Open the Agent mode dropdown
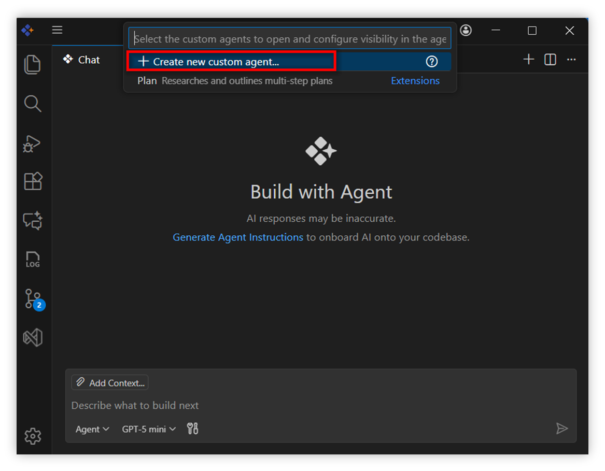This screenshot has height=471, width=605. click(92, 429)
